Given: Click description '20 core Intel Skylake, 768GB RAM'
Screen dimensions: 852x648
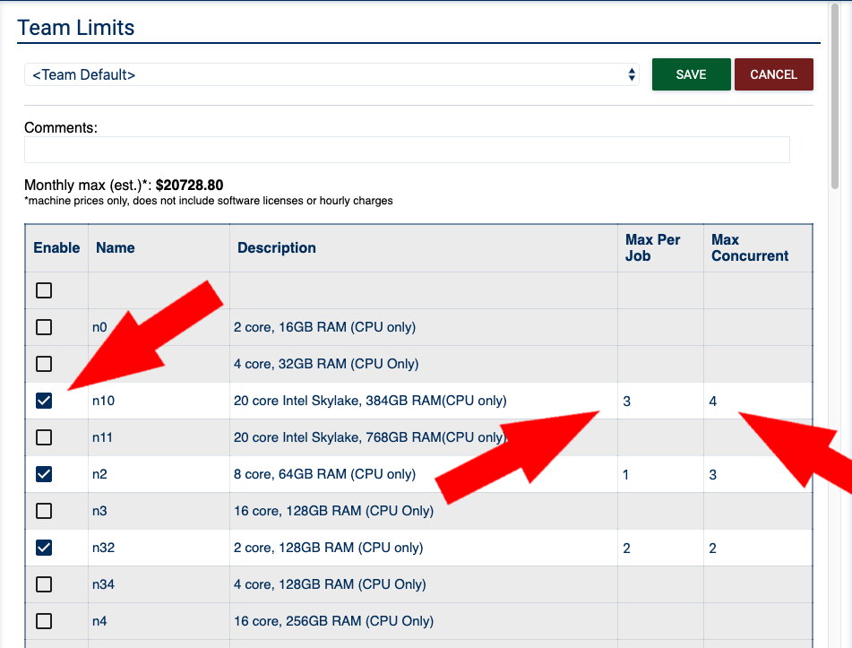Looking at the screenshot, I should (370, 437).
